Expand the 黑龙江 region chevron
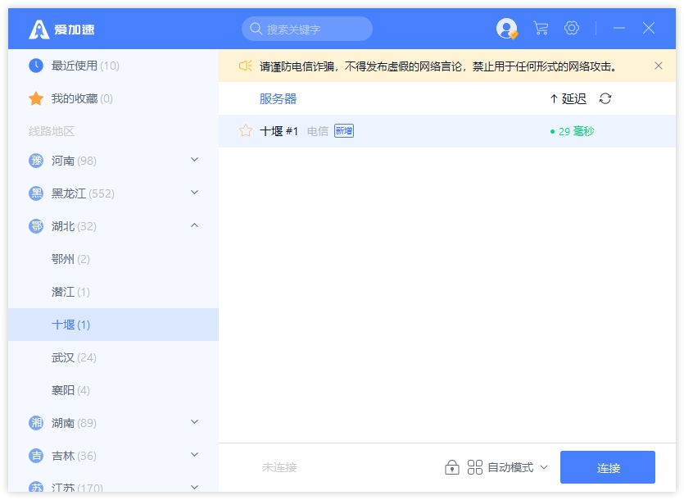This screenshot has width=684, height=500. (x=194, y=193)
